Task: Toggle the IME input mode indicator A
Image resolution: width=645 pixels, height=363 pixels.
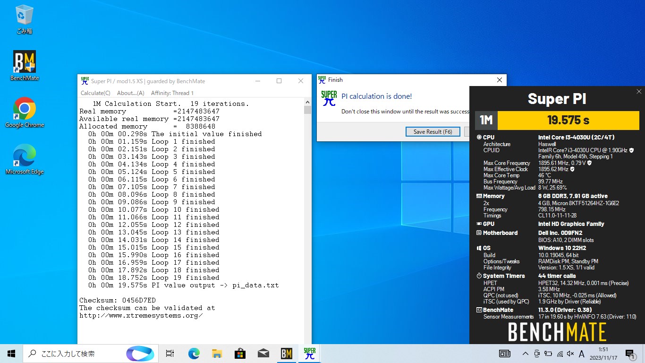Action: click(582, 354)
